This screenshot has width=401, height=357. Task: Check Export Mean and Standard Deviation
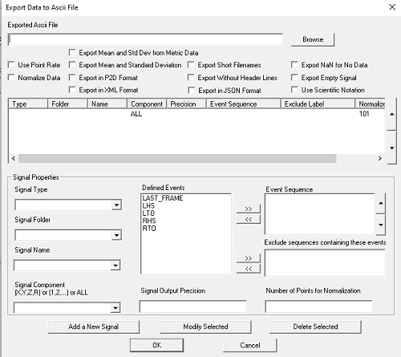click(72, 65)
